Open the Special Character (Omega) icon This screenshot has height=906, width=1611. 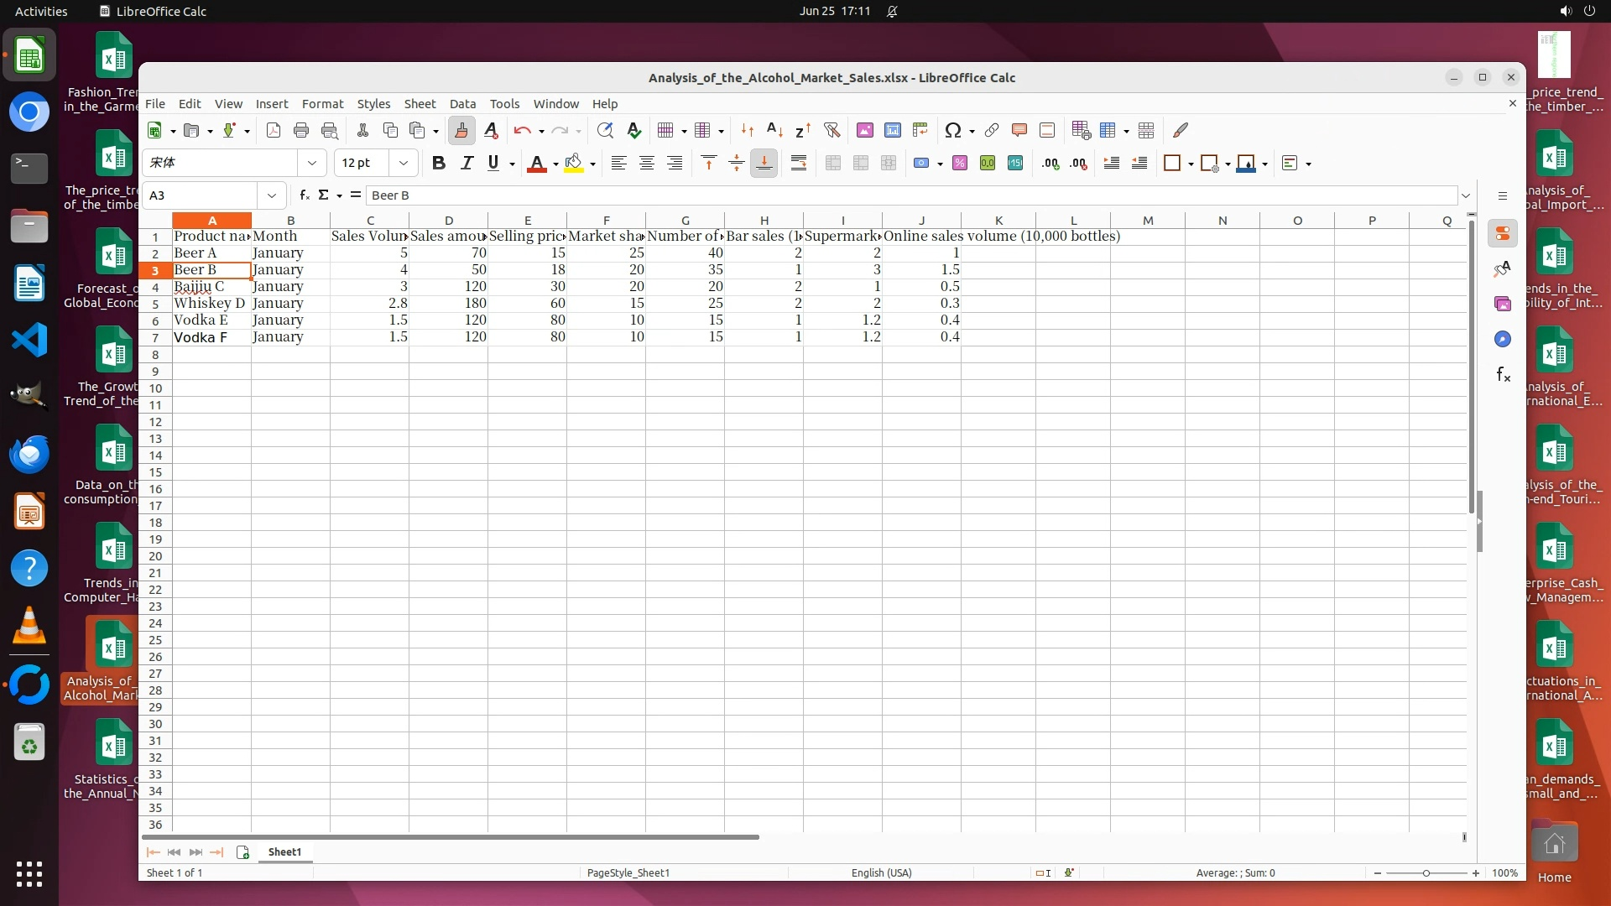click(952, 130)
